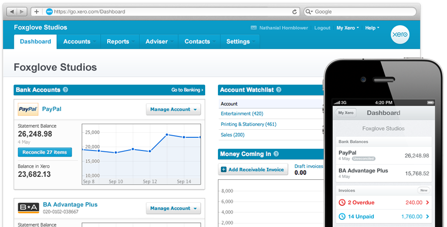Screen dimensions: 447x227
Task: Tap the blue unpaid clock icon on phone
Action: coord(342,216)
